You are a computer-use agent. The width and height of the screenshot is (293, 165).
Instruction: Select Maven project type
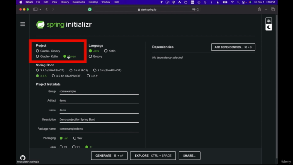(x=70, y=56)
